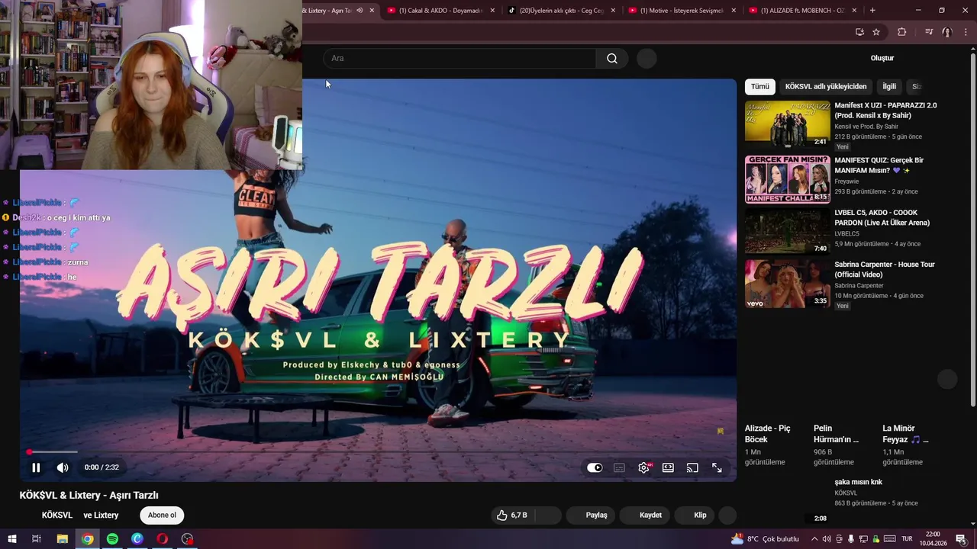This screenshot has width=977, height=549.
Task: Open the player settings gear icon
Action: click(643, 467)
